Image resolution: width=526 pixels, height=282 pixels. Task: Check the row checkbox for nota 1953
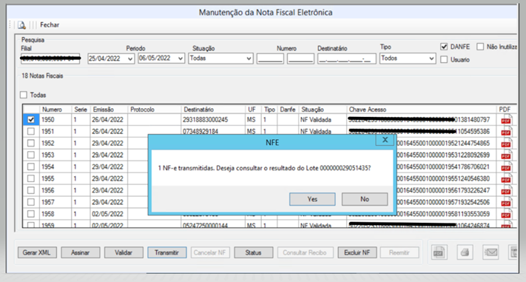tap(31, 155)
